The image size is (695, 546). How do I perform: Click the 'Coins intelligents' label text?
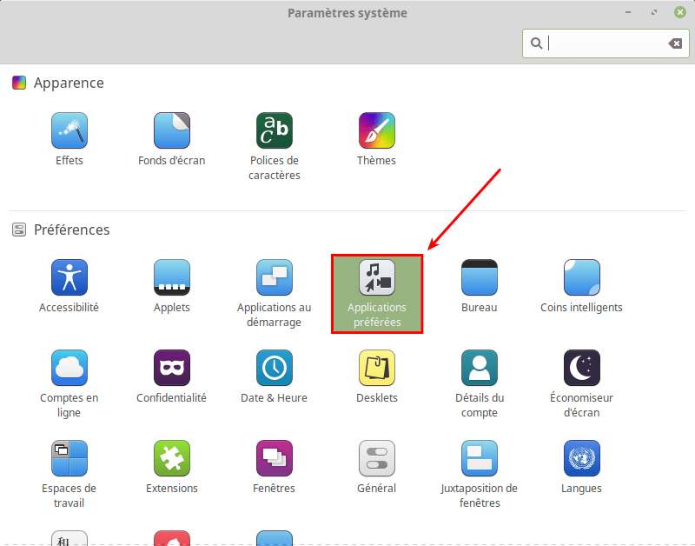tap(581, 308)
